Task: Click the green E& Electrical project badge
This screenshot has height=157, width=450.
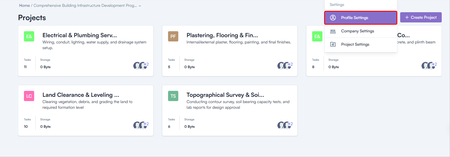Action: click(29, 36)
